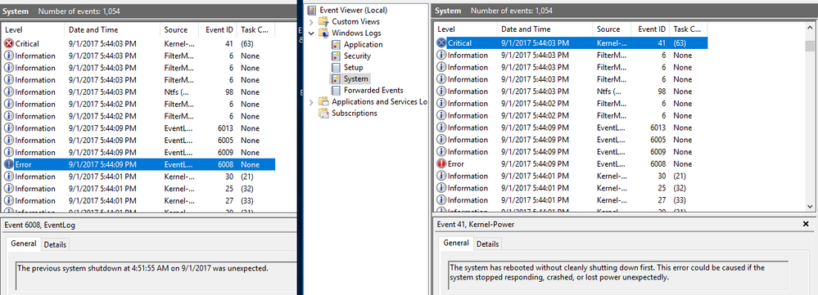Select event 30 row in right window

[571, 176]
